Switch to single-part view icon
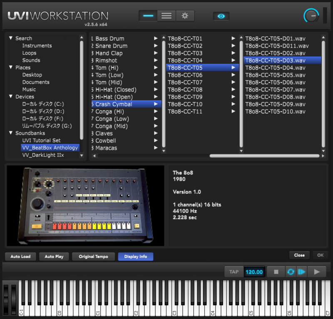This screenshot has width=333, height=319. click(x=148, y=16)
